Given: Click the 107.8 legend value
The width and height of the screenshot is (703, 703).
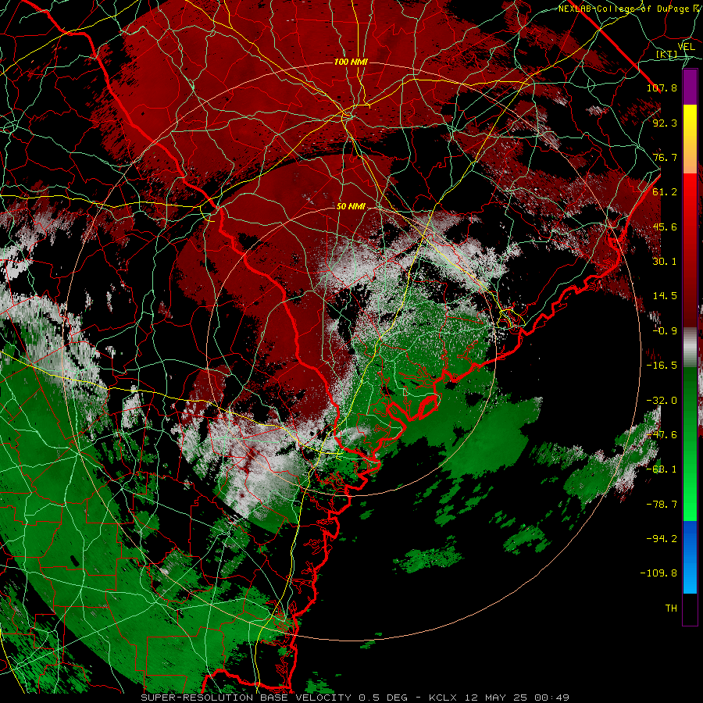Looking at the screenshot, I should point(662,87).
